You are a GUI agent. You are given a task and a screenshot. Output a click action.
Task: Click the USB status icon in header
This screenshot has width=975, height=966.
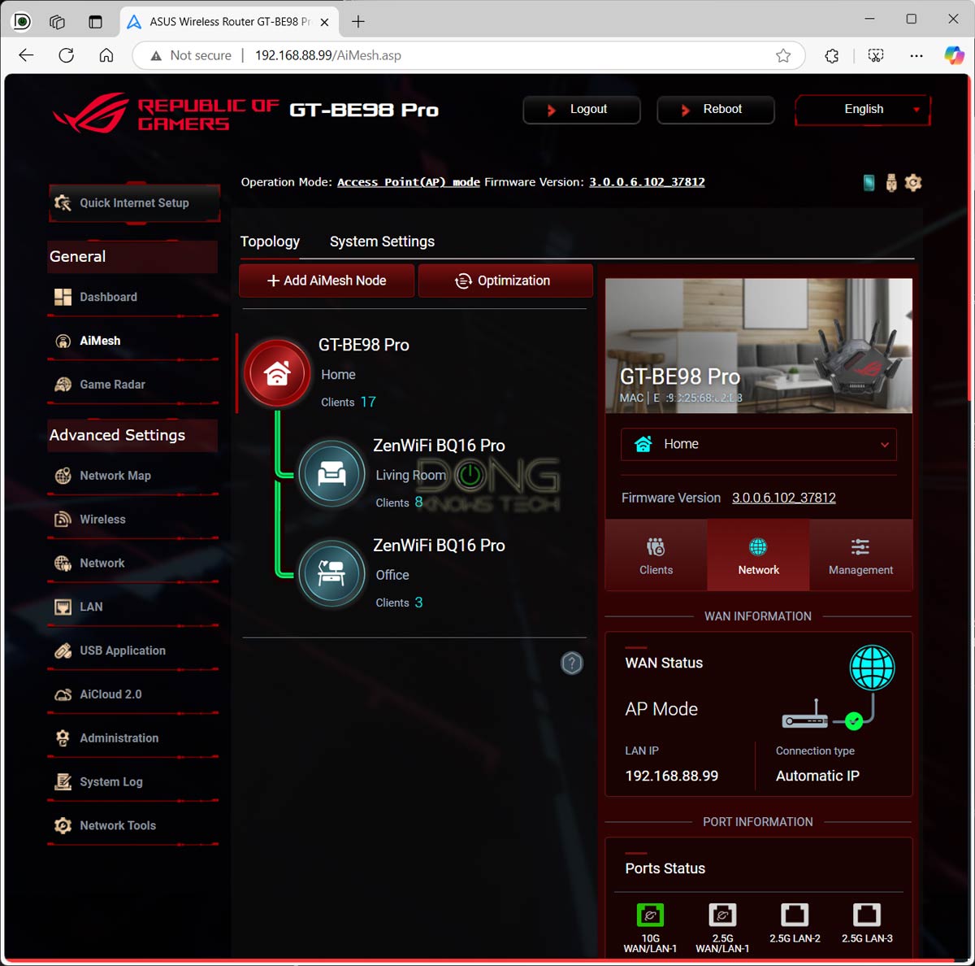click(891, 183)
